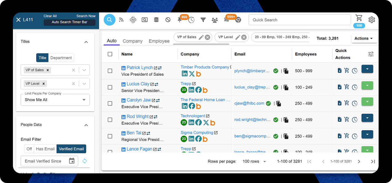The image size is (392, 183).
Task: Edit the VP Level filter chip
Action: click(x=237, y=37)
